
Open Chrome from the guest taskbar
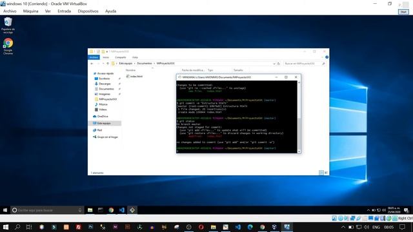(x=111, y=210)
